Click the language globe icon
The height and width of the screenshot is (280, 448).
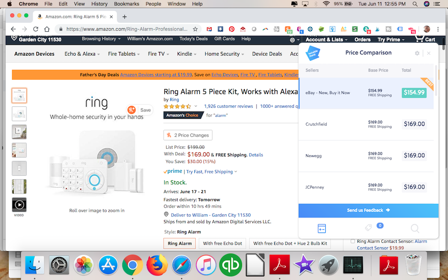click(x=292, y=40)
